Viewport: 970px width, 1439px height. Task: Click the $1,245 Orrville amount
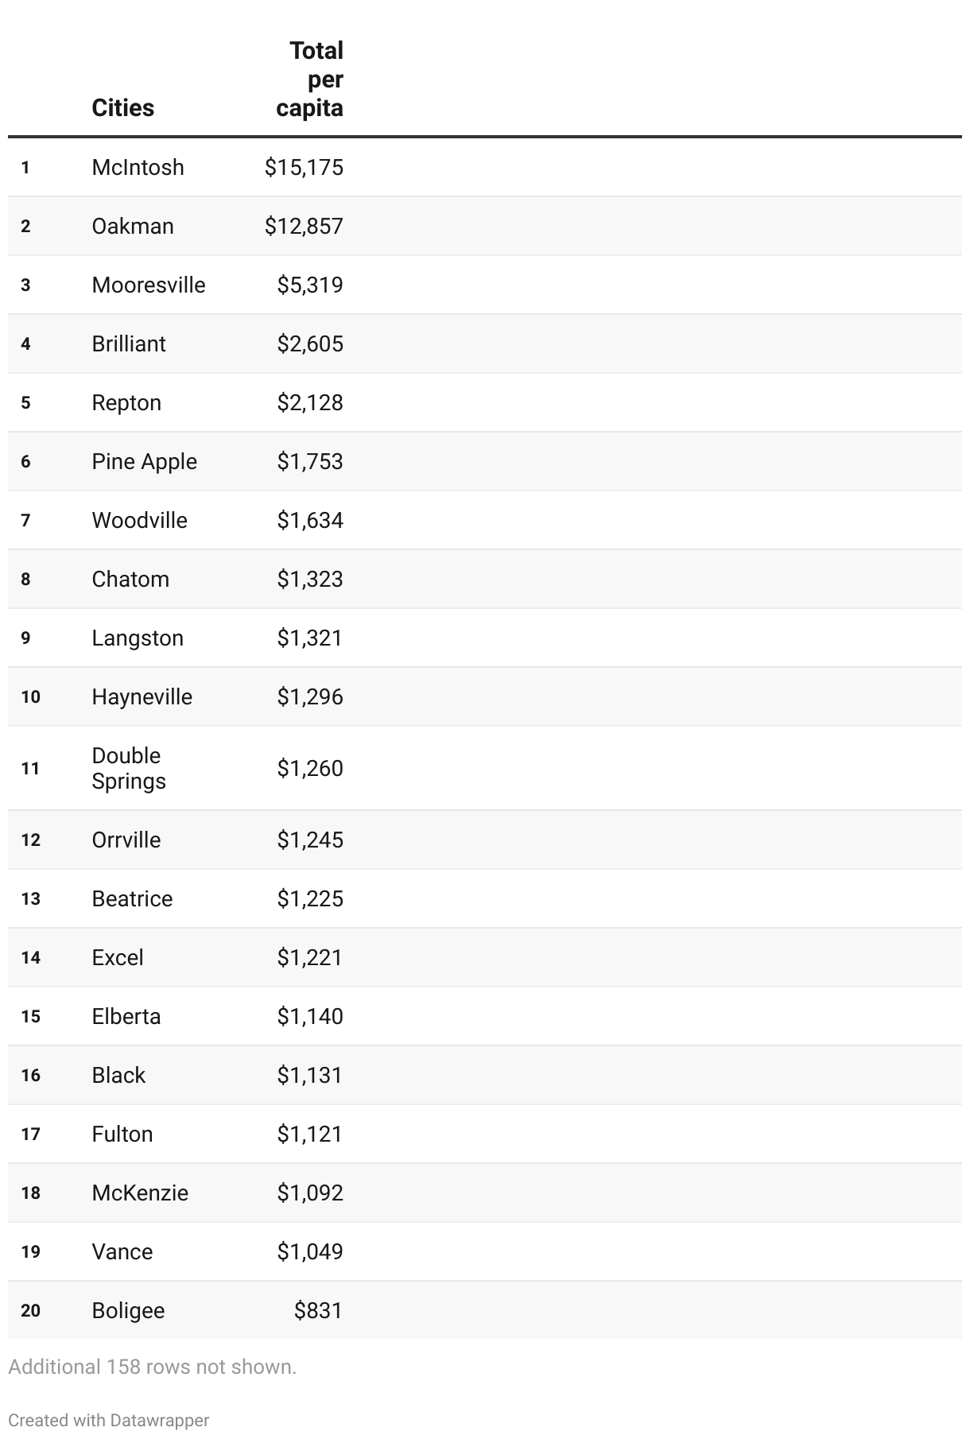tap(310, 840)
